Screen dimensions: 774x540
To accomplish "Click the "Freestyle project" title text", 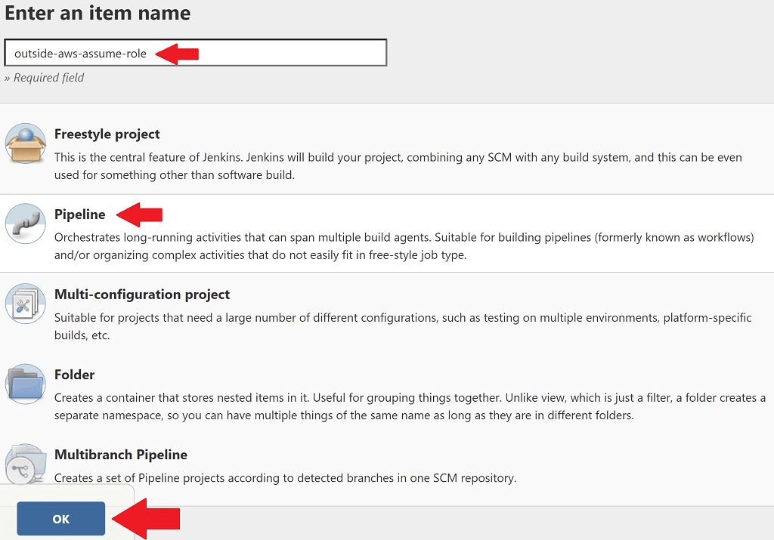I will (x=107, y=134).
